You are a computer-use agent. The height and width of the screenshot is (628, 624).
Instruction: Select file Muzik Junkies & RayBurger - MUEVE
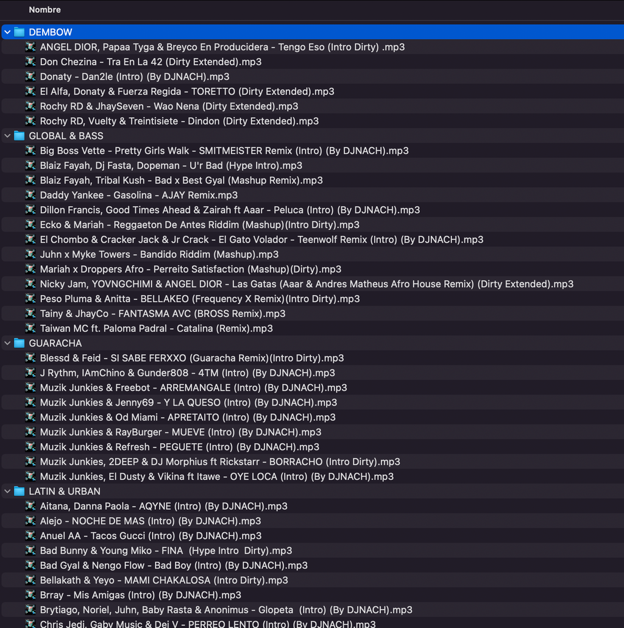click(x=180, y=432)
